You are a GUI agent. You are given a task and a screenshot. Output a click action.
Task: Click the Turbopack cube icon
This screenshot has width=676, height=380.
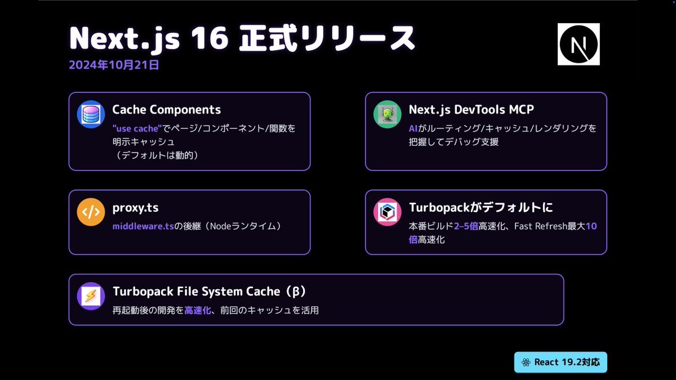pyautogui.click(x=388, y=212)
